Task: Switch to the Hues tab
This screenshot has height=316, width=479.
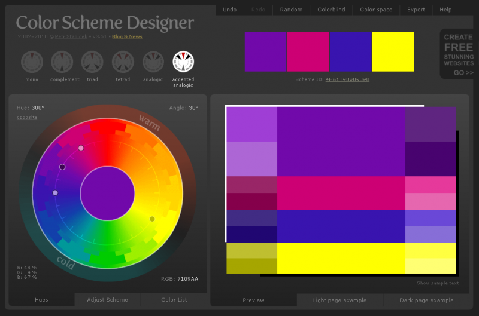Action: (x=41, y=300)
